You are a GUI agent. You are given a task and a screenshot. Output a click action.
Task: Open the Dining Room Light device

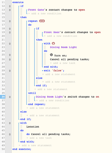63,47
